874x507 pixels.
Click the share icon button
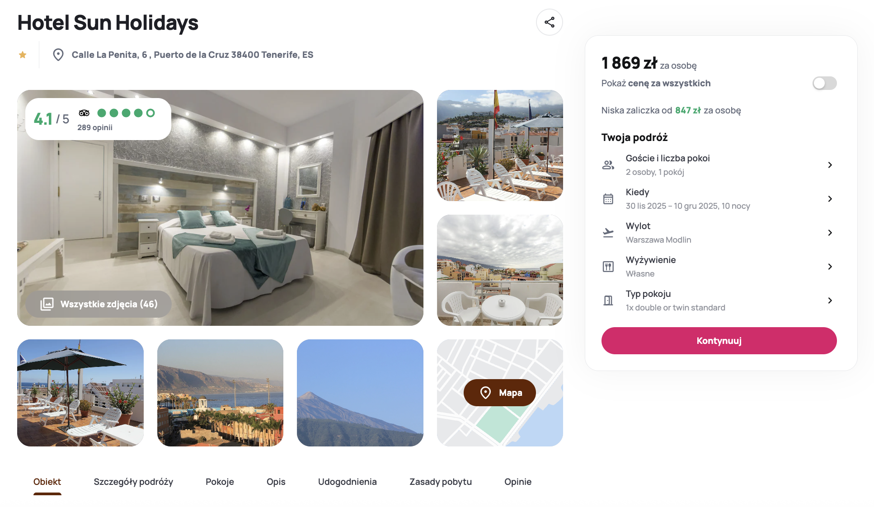pyautogui.click(x=549, y=22)
